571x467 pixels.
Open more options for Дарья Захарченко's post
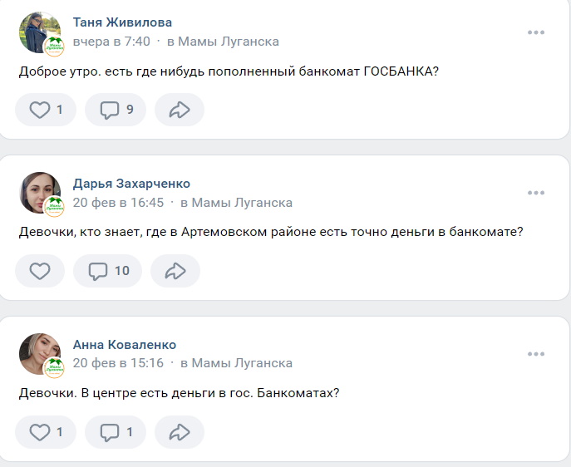pos(536,193)
